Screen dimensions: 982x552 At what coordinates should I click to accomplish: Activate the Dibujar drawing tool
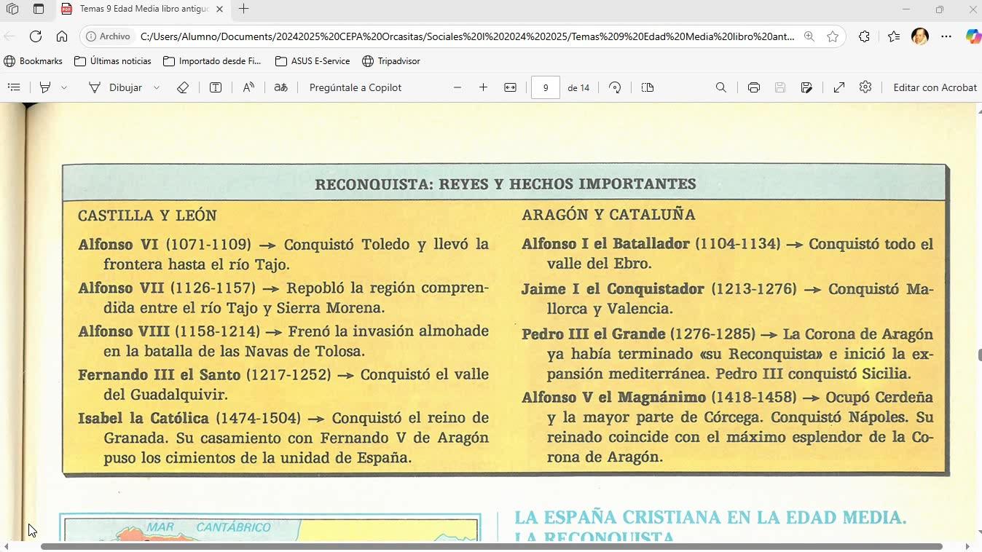(115, 87)
